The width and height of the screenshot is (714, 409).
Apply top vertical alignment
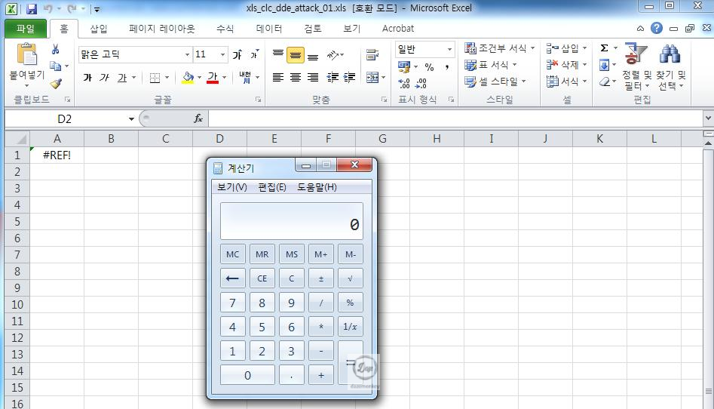click(x=277, y=55)
